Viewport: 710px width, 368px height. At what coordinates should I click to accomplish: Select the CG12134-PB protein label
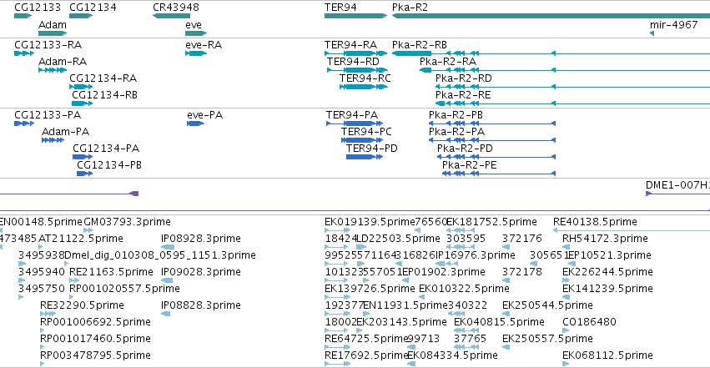[x=109, y=165]
